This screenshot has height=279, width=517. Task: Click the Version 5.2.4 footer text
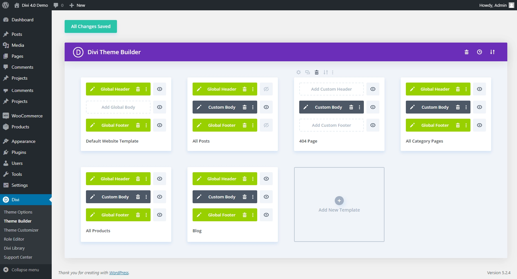(x=499, y=273)
